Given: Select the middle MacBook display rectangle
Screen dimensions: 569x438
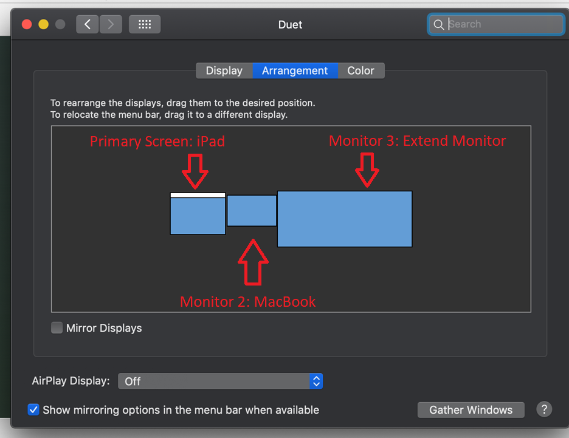Looking at the screenshot, I should pyautogui.click(x=252, y=211).
